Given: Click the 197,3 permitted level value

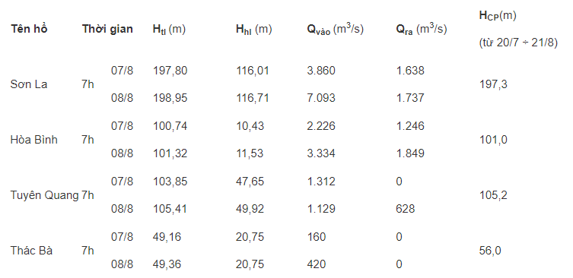Looking at the screenshot, I should pos(493,84).
